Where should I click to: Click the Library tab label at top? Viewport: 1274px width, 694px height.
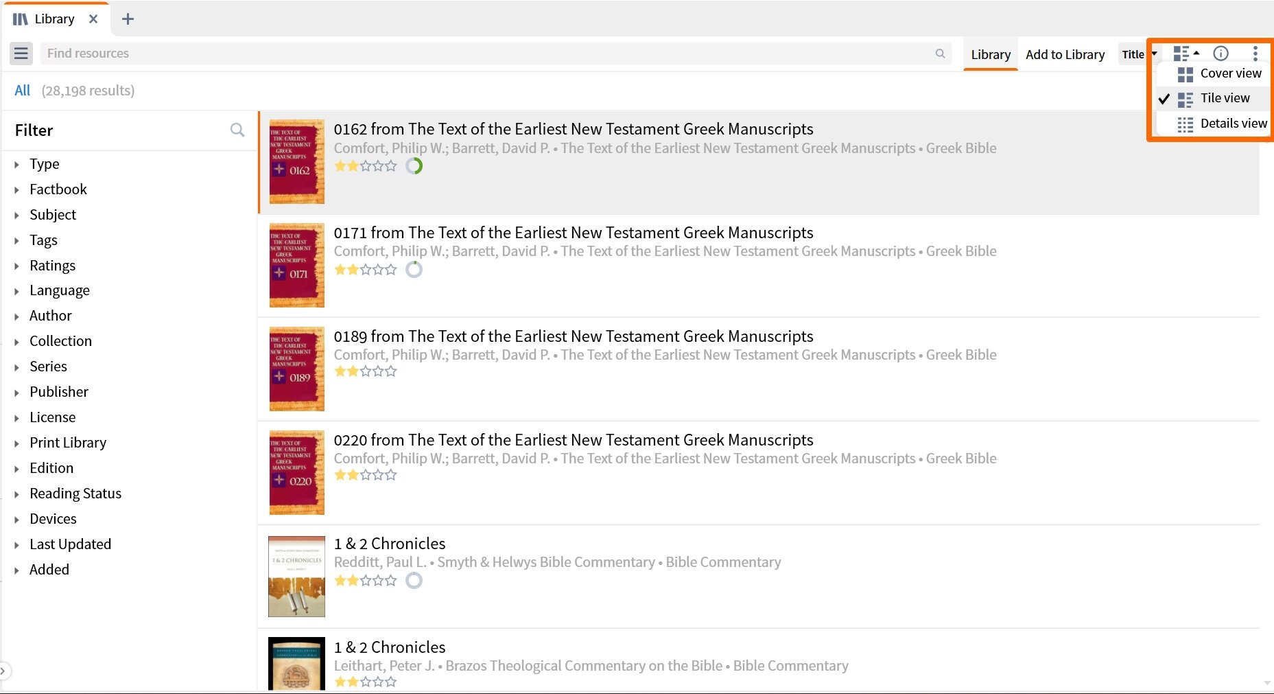54,19
